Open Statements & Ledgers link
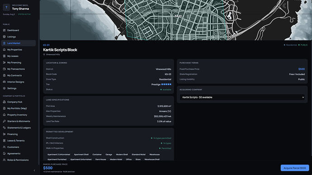Viewport: 312px width, 175px height. [x=18, y=128]
